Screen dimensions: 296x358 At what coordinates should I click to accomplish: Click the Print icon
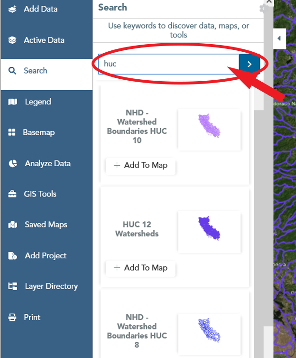(12, 317)
